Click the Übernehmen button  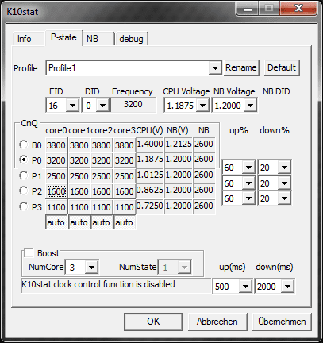click(282, 322)
